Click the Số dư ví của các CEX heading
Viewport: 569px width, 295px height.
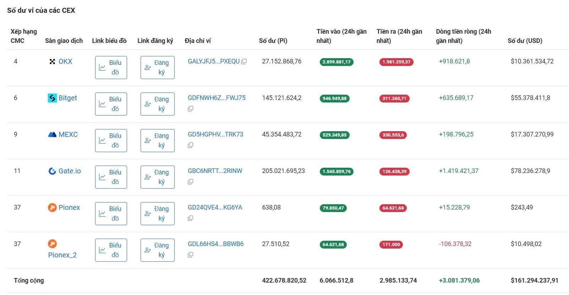[41, 10]
